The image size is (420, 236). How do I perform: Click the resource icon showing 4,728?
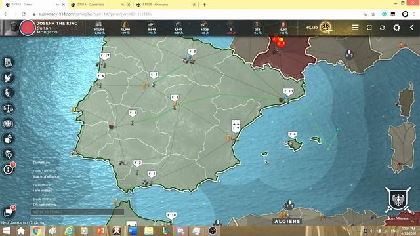(204, 28)
